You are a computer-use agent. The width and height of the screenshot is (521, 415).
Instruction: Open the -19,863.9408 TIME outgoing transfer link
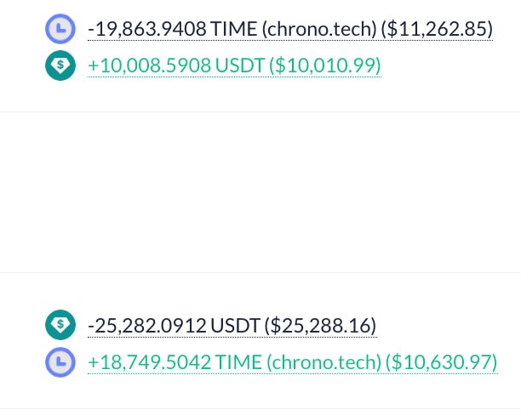click(x=290, y=29)
